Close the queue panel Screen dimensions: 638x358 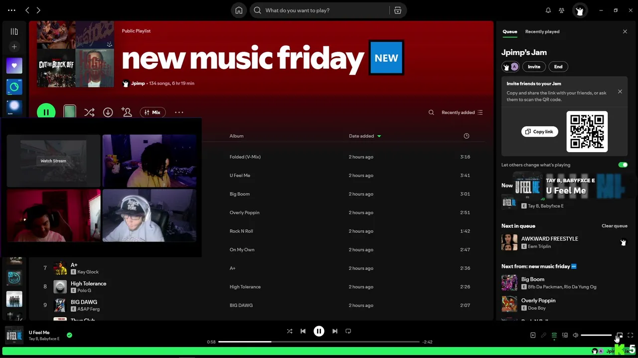click(x=625, y=32)
